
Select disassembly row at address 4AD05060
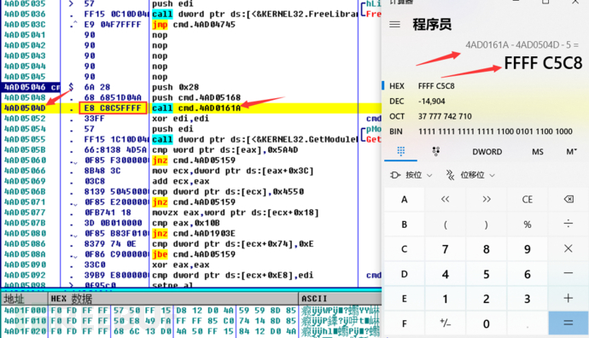pyautogui.click(x=191, y=160)
